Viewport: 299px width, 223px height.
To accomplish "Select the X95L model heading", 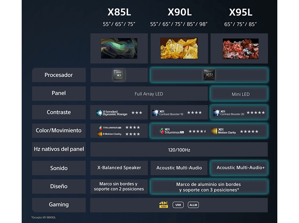I will coord(241,12).
